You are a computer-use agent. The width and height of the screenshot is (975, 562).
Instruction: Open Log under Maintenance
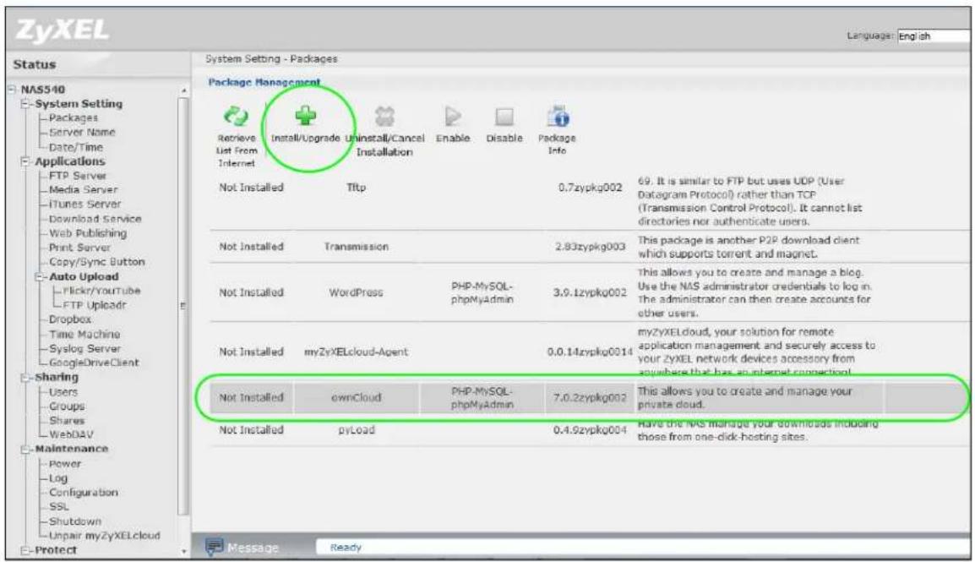(57, 478)
